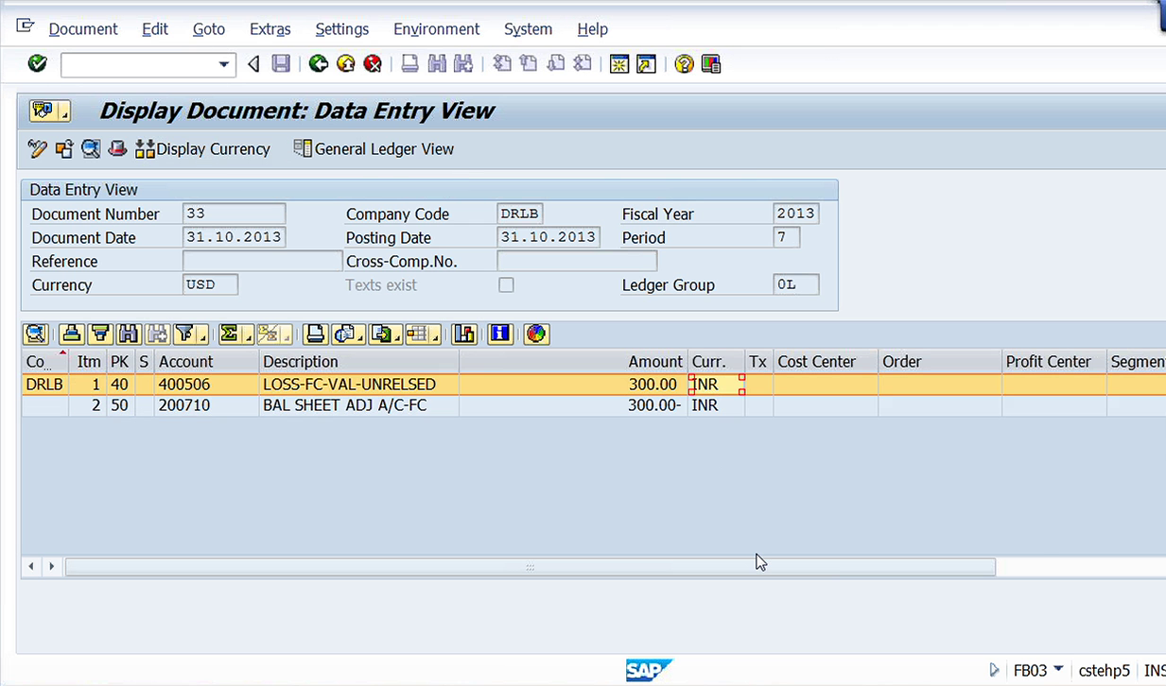Click the Select Individual Object magnifier icon

pos(91,148)
